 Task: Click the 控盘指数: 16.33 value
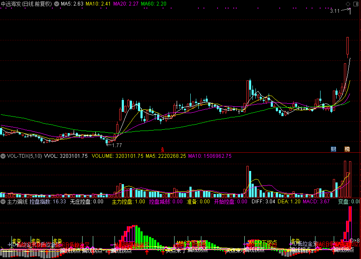[x=48, y=202]
